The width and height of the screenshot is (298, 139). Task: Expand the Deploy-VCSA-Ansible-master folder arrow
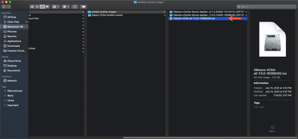click(x=165, y=15)
